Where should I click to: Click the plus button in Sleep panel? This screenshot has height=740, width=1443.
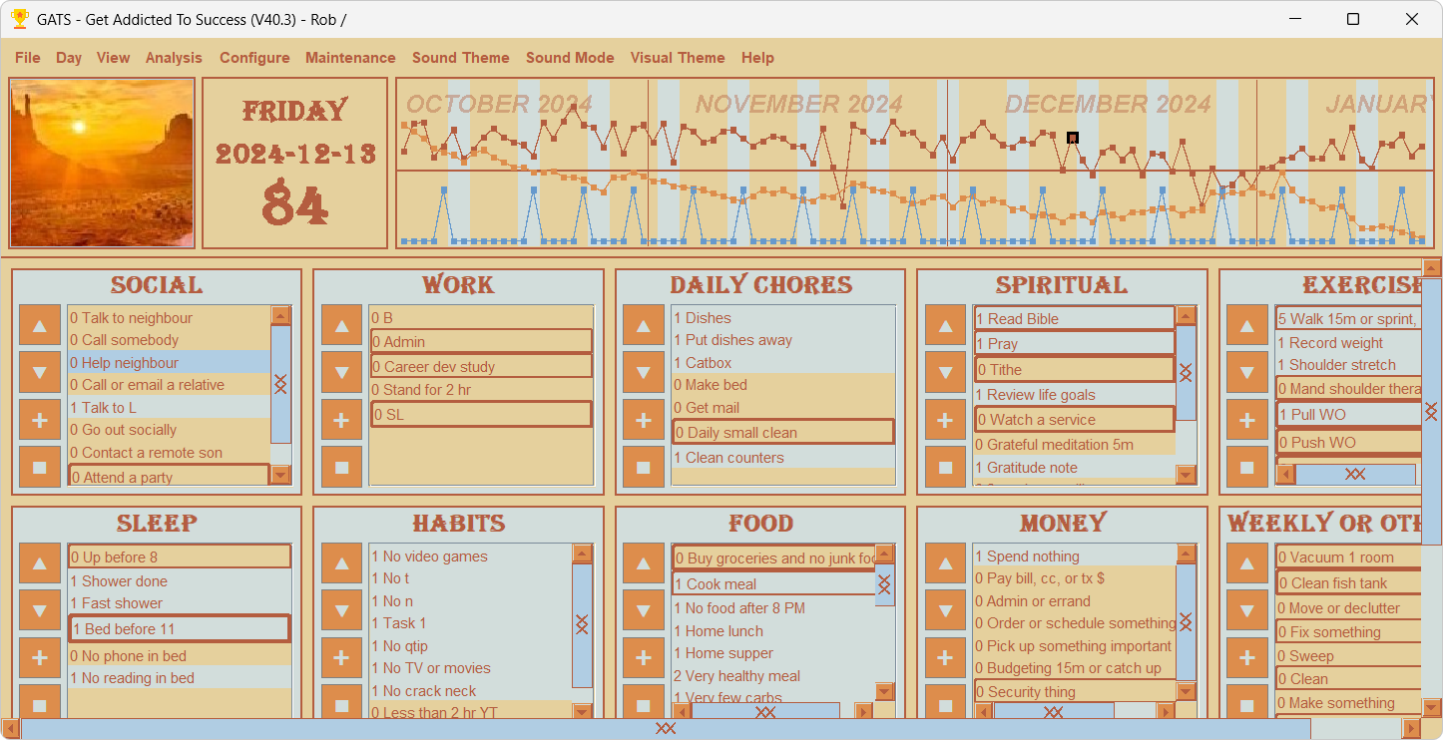pos(40,658)
